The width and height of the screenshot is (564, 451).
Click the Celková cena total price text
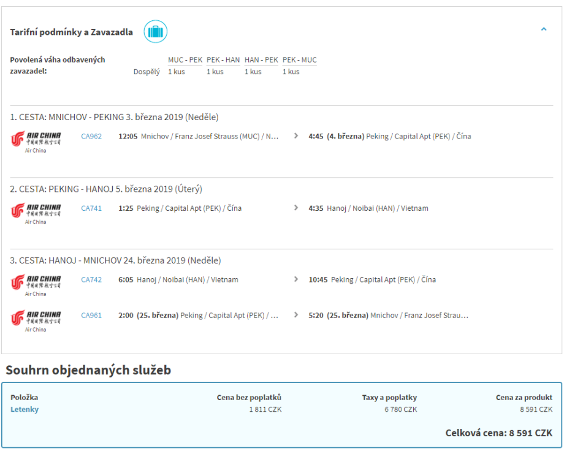coord(498,433)
